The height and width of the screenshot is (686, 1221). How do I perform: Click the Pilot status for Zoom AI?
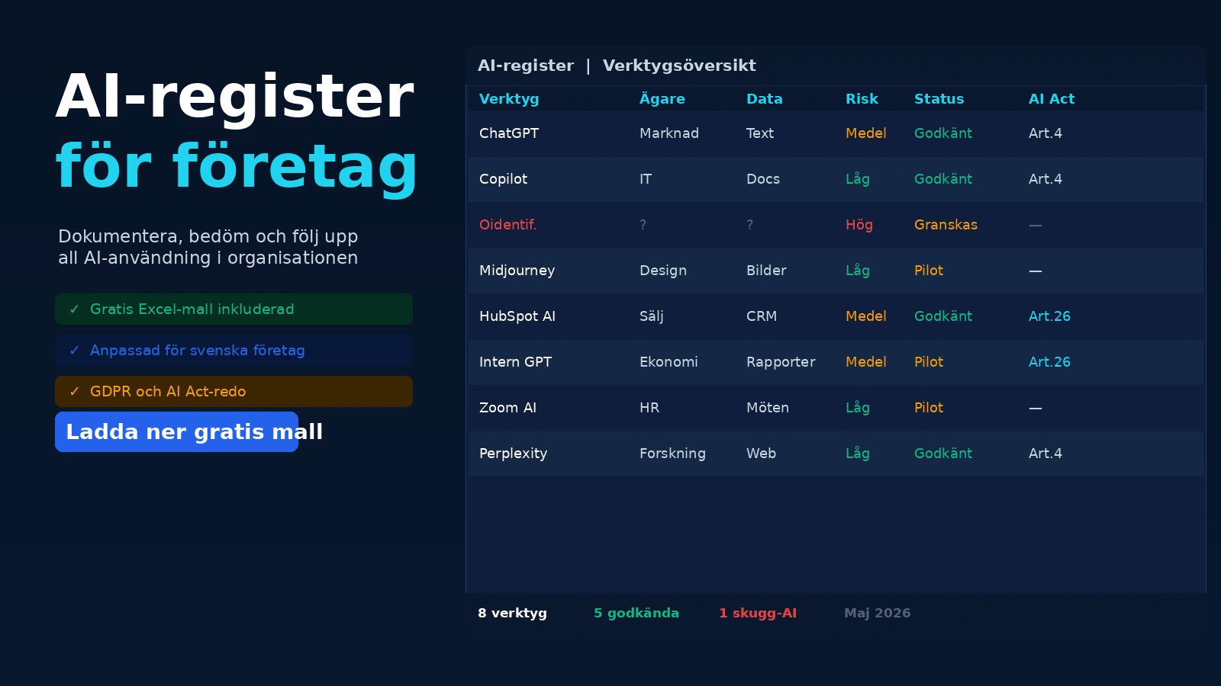pos(929,408)
